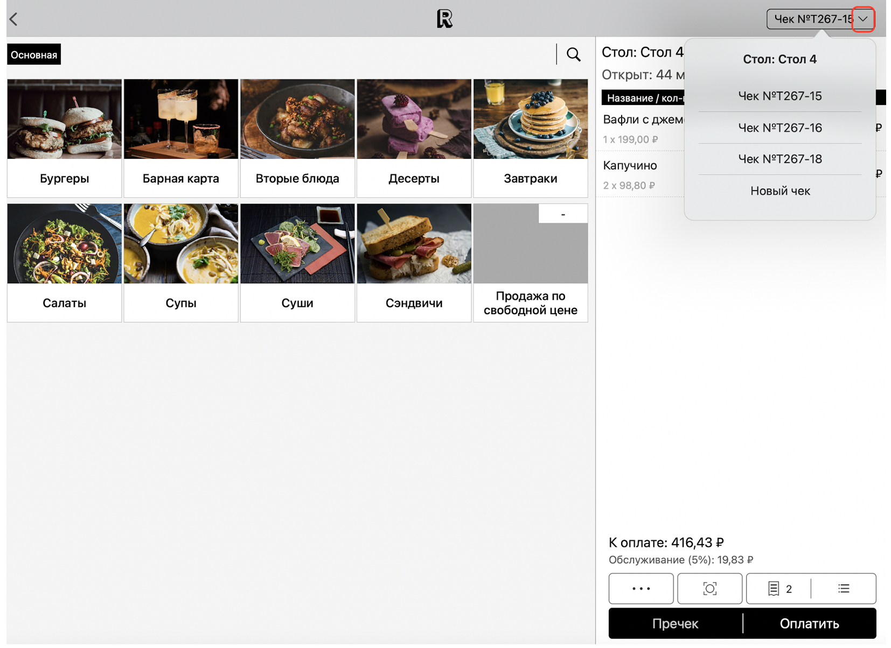Select Чек №T267-15 from the list

coord(779,96)
